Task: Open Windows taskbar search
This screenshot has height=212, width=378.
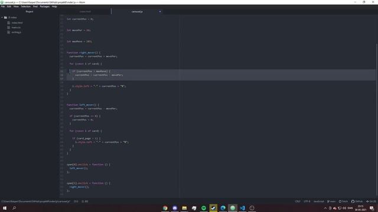Action: pyautogui.click(x=14, y=208)
